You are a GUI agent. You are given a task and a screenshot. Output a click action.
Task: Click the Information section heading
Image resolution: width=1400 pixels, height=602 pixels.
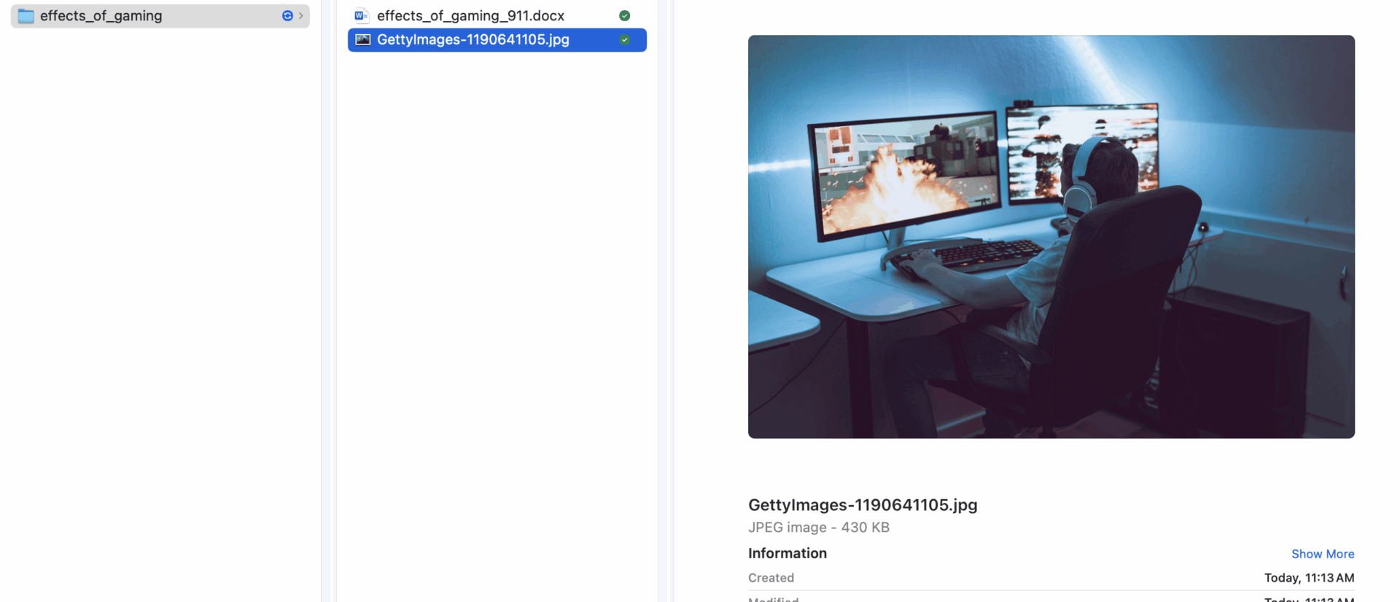point(787,553)
